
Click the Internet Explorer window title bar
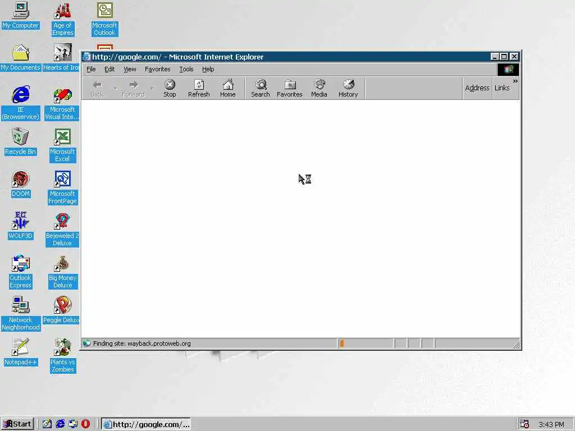coord(286,57)
